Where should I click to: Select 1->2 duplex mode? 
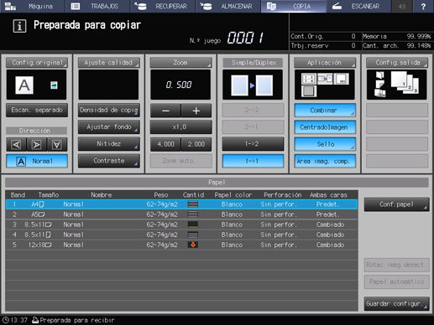[253, 144]
